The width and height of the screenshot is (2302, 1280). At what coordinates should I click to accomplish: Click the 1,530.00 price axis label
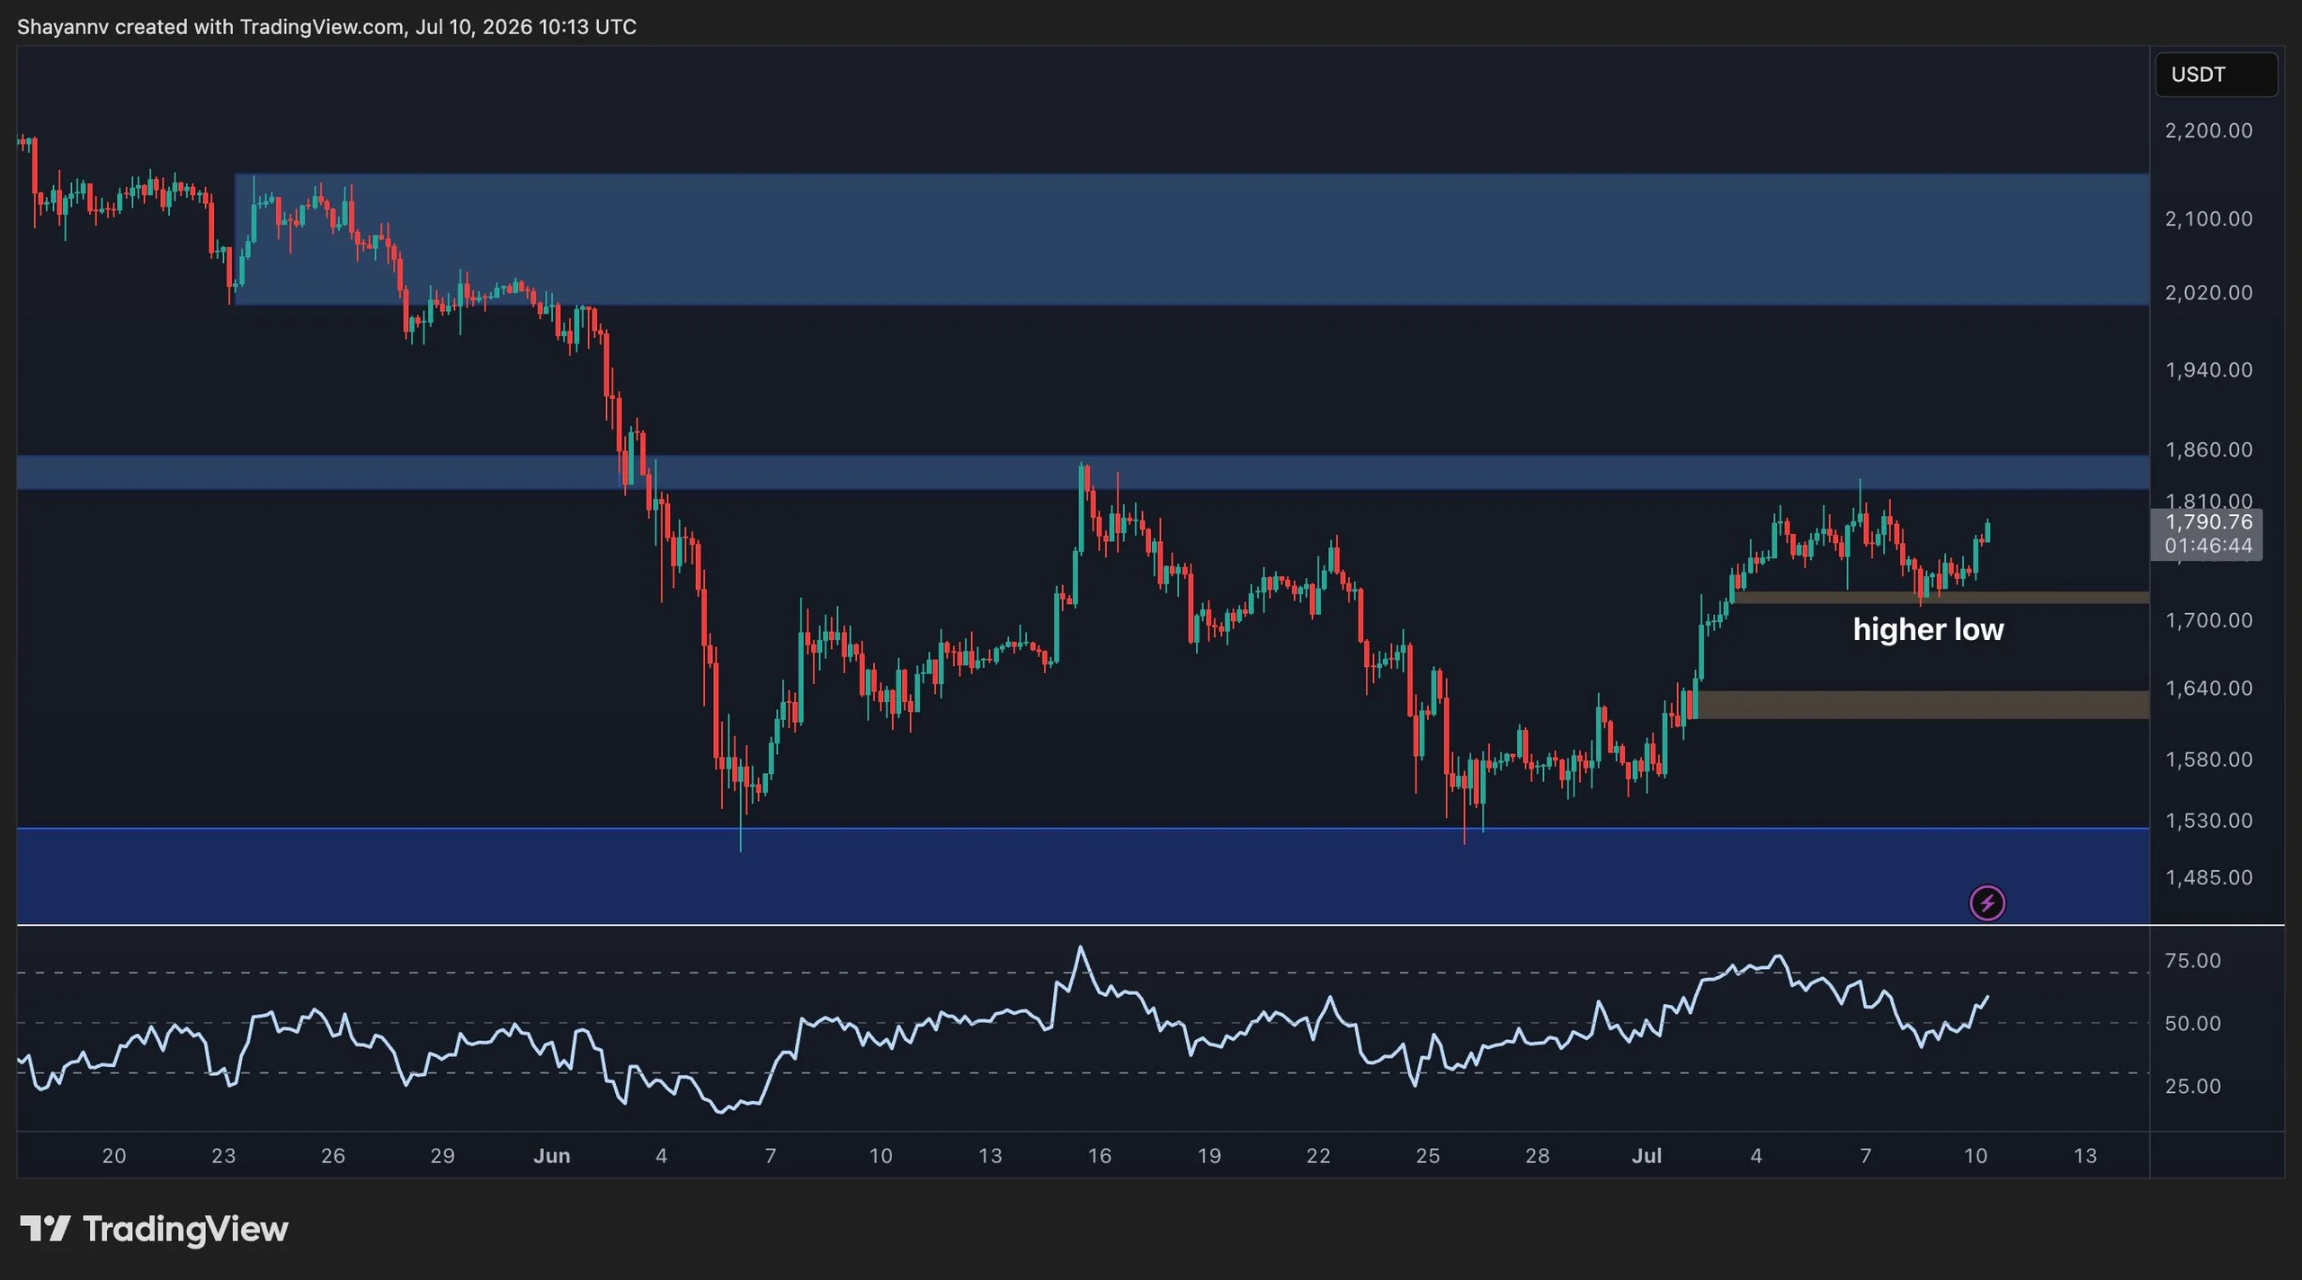(x=2208, y=821)
